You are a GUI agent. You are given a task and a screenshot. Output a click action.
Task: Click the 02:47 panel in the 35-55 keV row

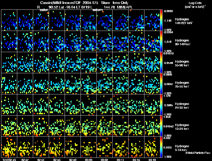(25, 84)
